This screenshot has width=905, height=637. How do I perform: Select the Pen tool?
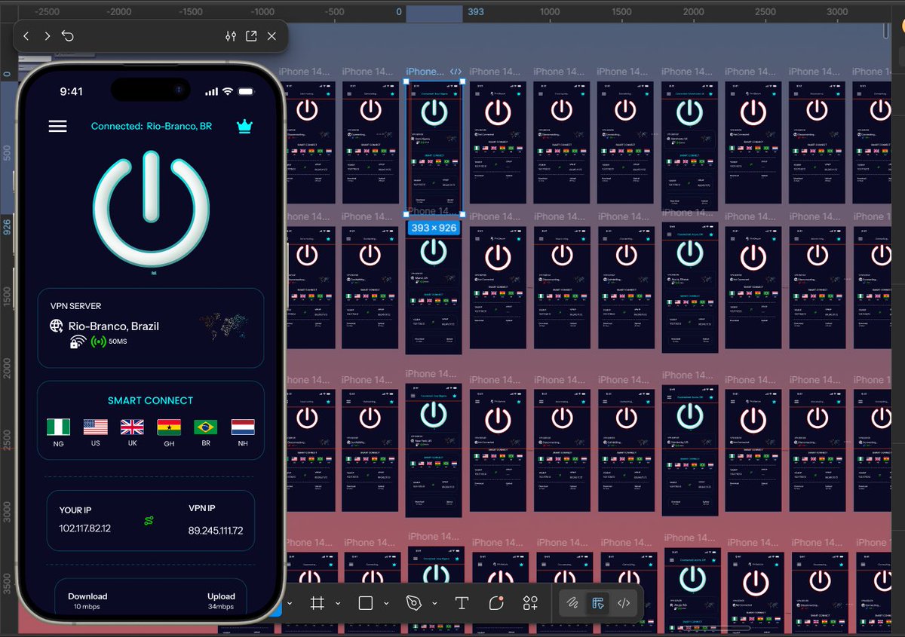tap(413, 603)
